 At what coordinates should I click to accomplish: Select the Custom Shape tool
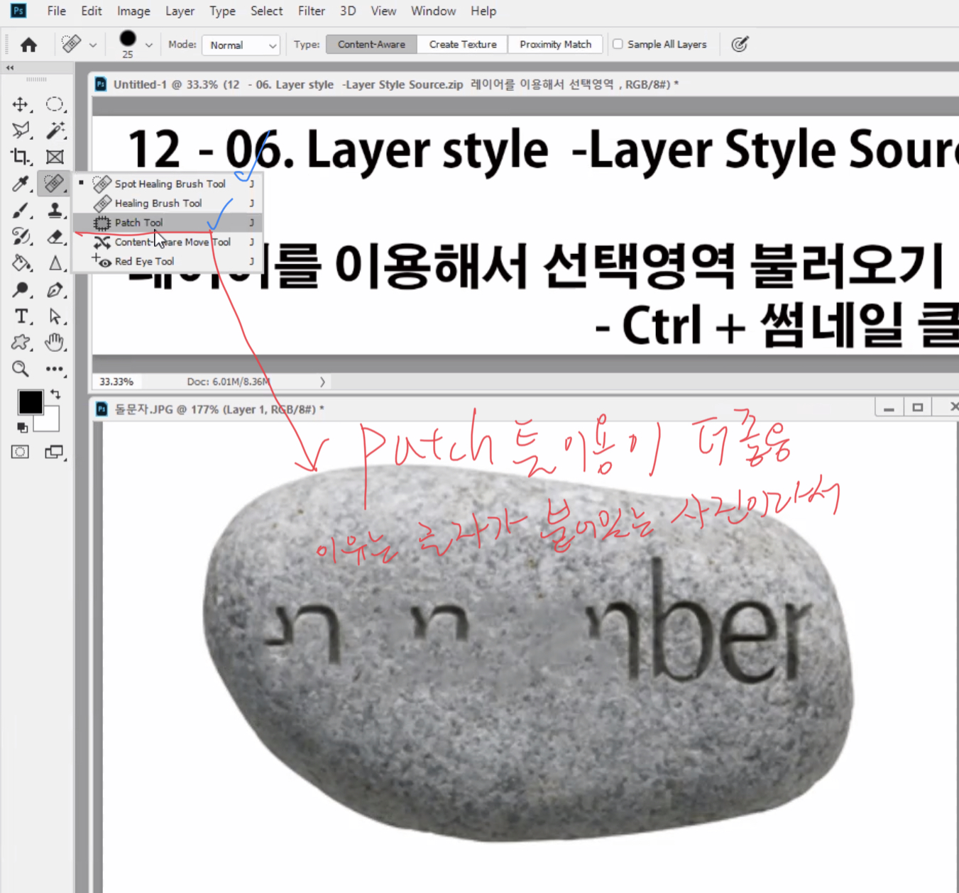pyautogui.click(x=21, y=343)
